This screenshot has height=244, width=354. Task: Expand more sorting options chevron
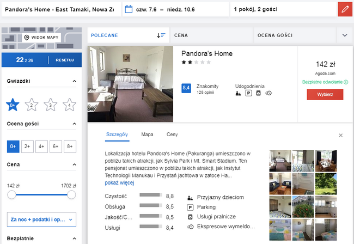pos(344,35)
